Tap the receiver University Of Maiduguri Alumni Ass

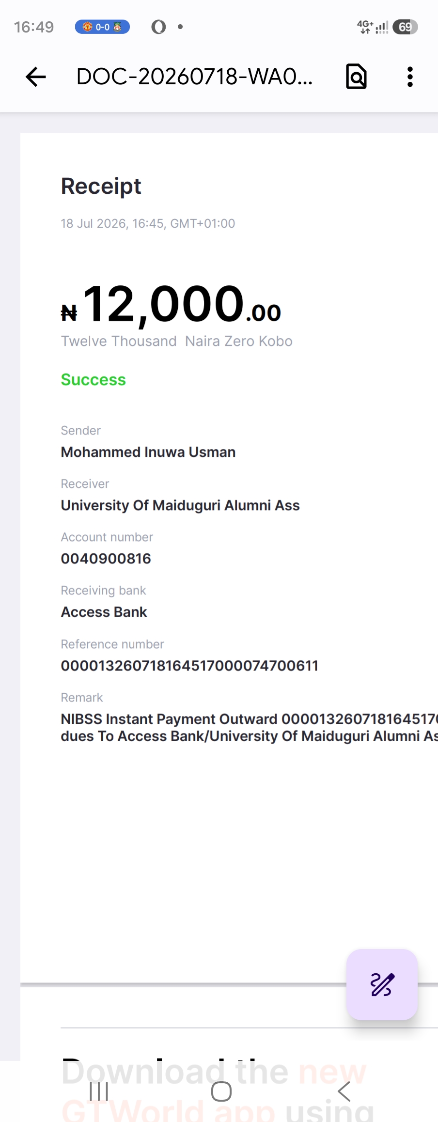(x=180, y=505)
